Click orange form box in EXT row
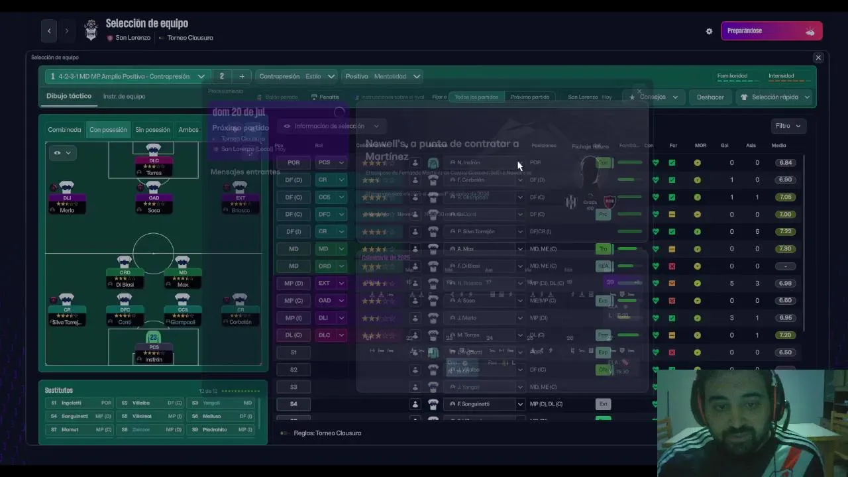Viewport: 848px width, 477px height. coord(672,283)
